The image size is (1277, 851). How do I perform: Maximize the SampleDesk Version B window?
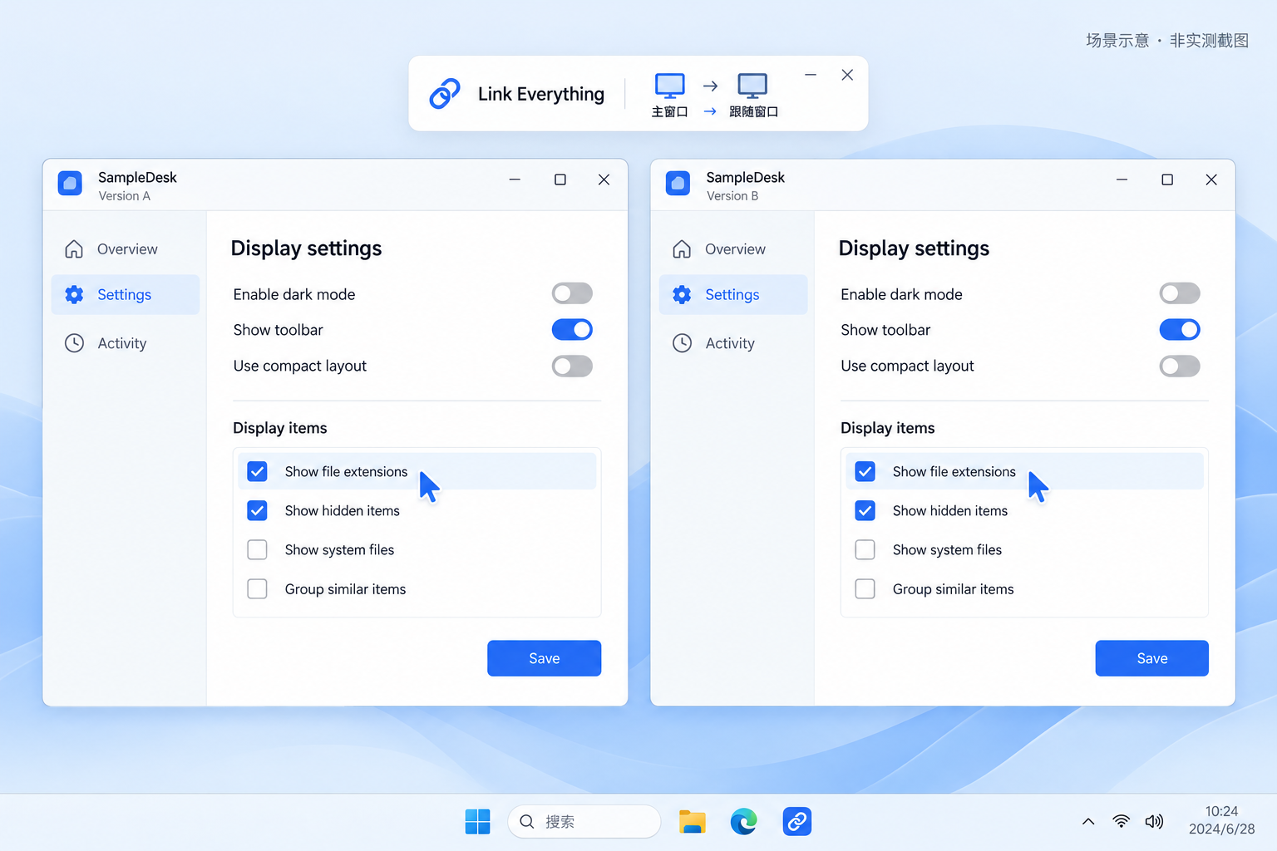pyautogui.click(x=1167, y=180)
